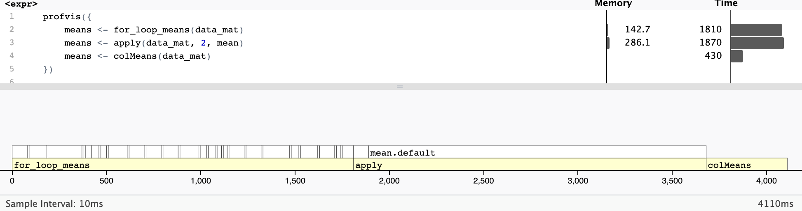Click the split bar drag handle
This screenshot has height=211, width=802.
399,87
